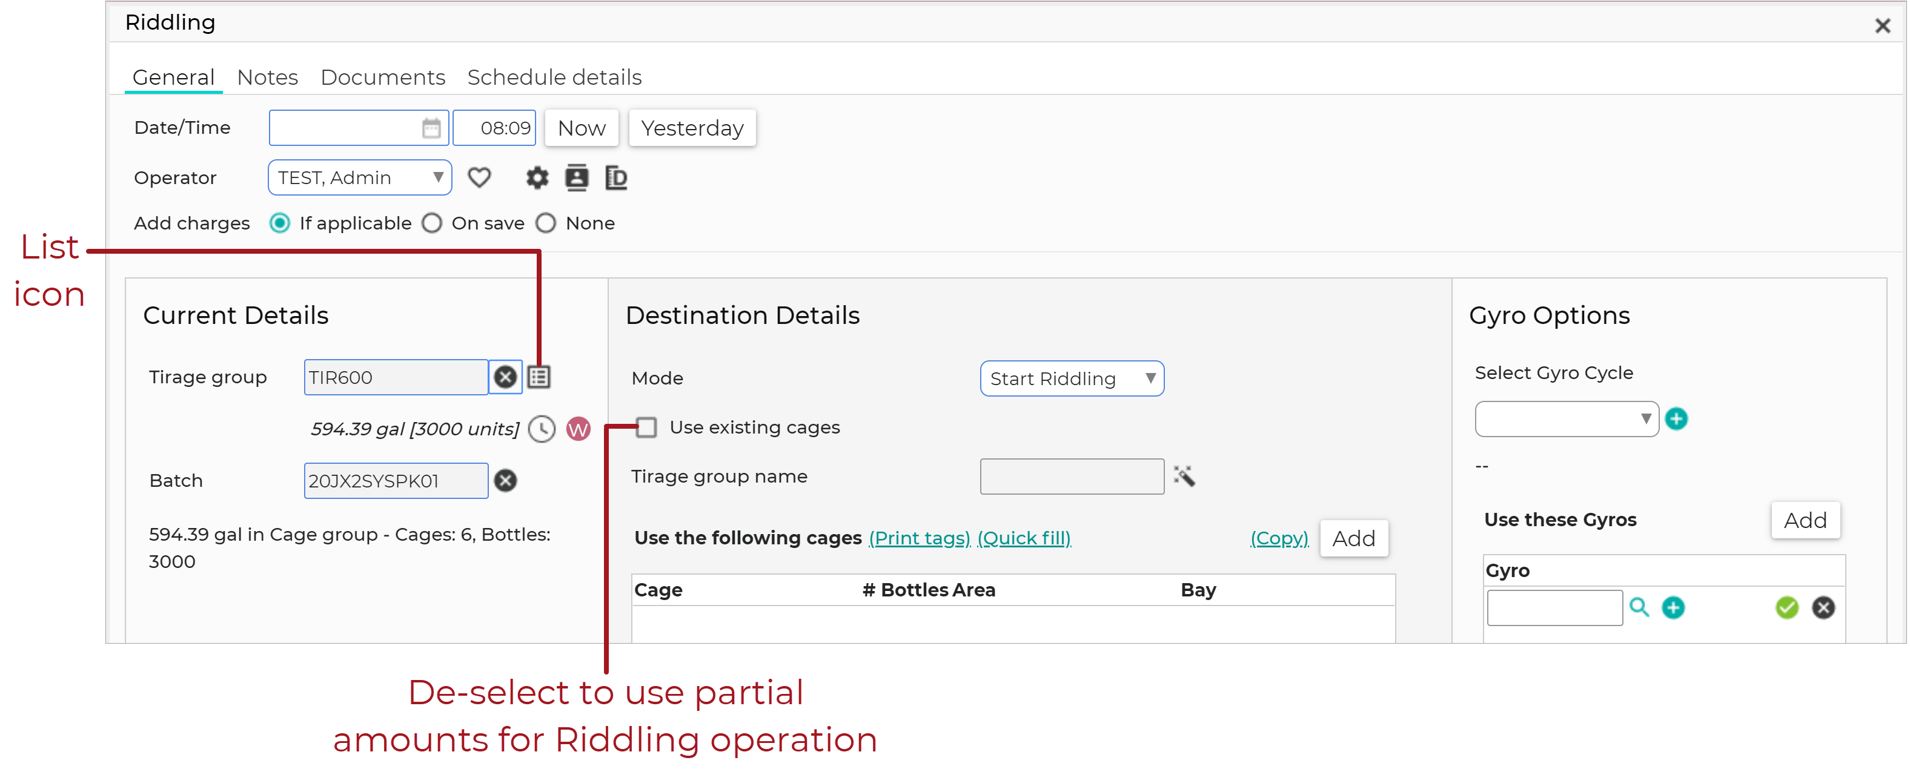Screen dimensions: 1910x769
Task: Follow the Quick fill link
Action: pos(1024,538)
